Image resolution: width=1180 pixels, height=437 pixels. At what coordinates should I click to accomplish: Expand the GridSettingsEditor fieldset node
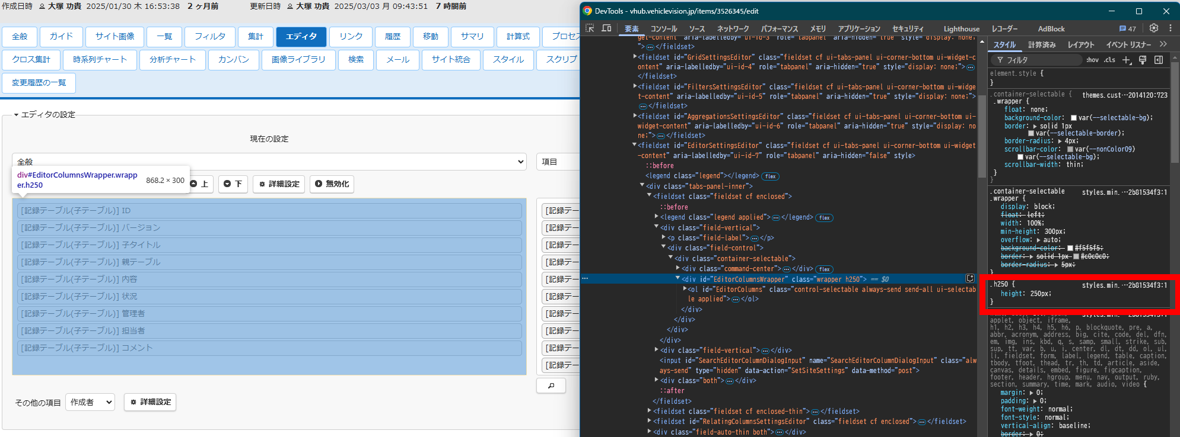click(x=635, y=57)
